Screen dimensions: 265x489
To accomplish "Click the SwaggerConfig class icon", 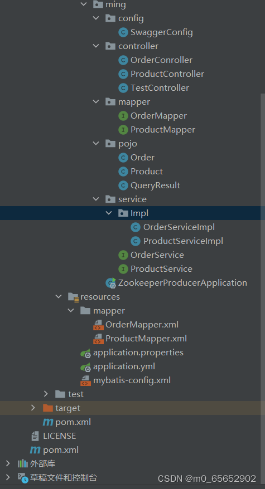I will [123, 32].
